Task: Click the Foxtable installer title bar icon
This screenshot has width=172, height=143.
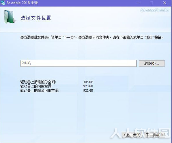Action: pos(3,3)
